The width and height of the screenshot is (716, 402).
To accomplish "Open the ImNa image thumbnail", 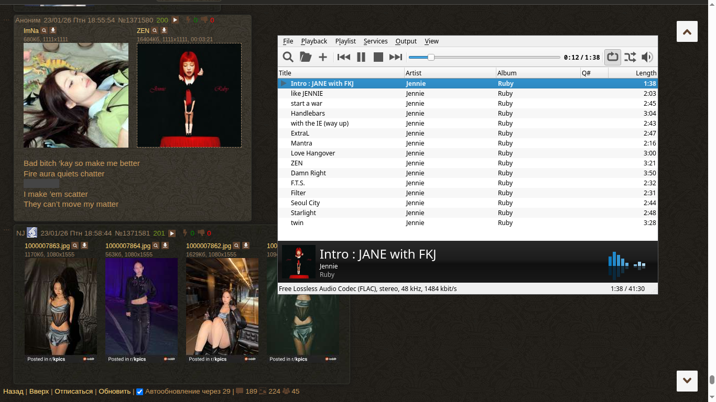I will [76, 95].
